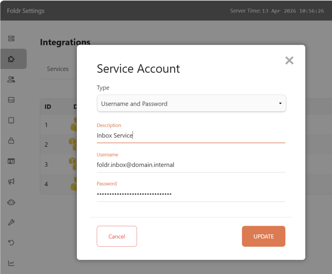Open the mobile devices icon
Screen dimensions: 332x274
[x=11, y=120]
